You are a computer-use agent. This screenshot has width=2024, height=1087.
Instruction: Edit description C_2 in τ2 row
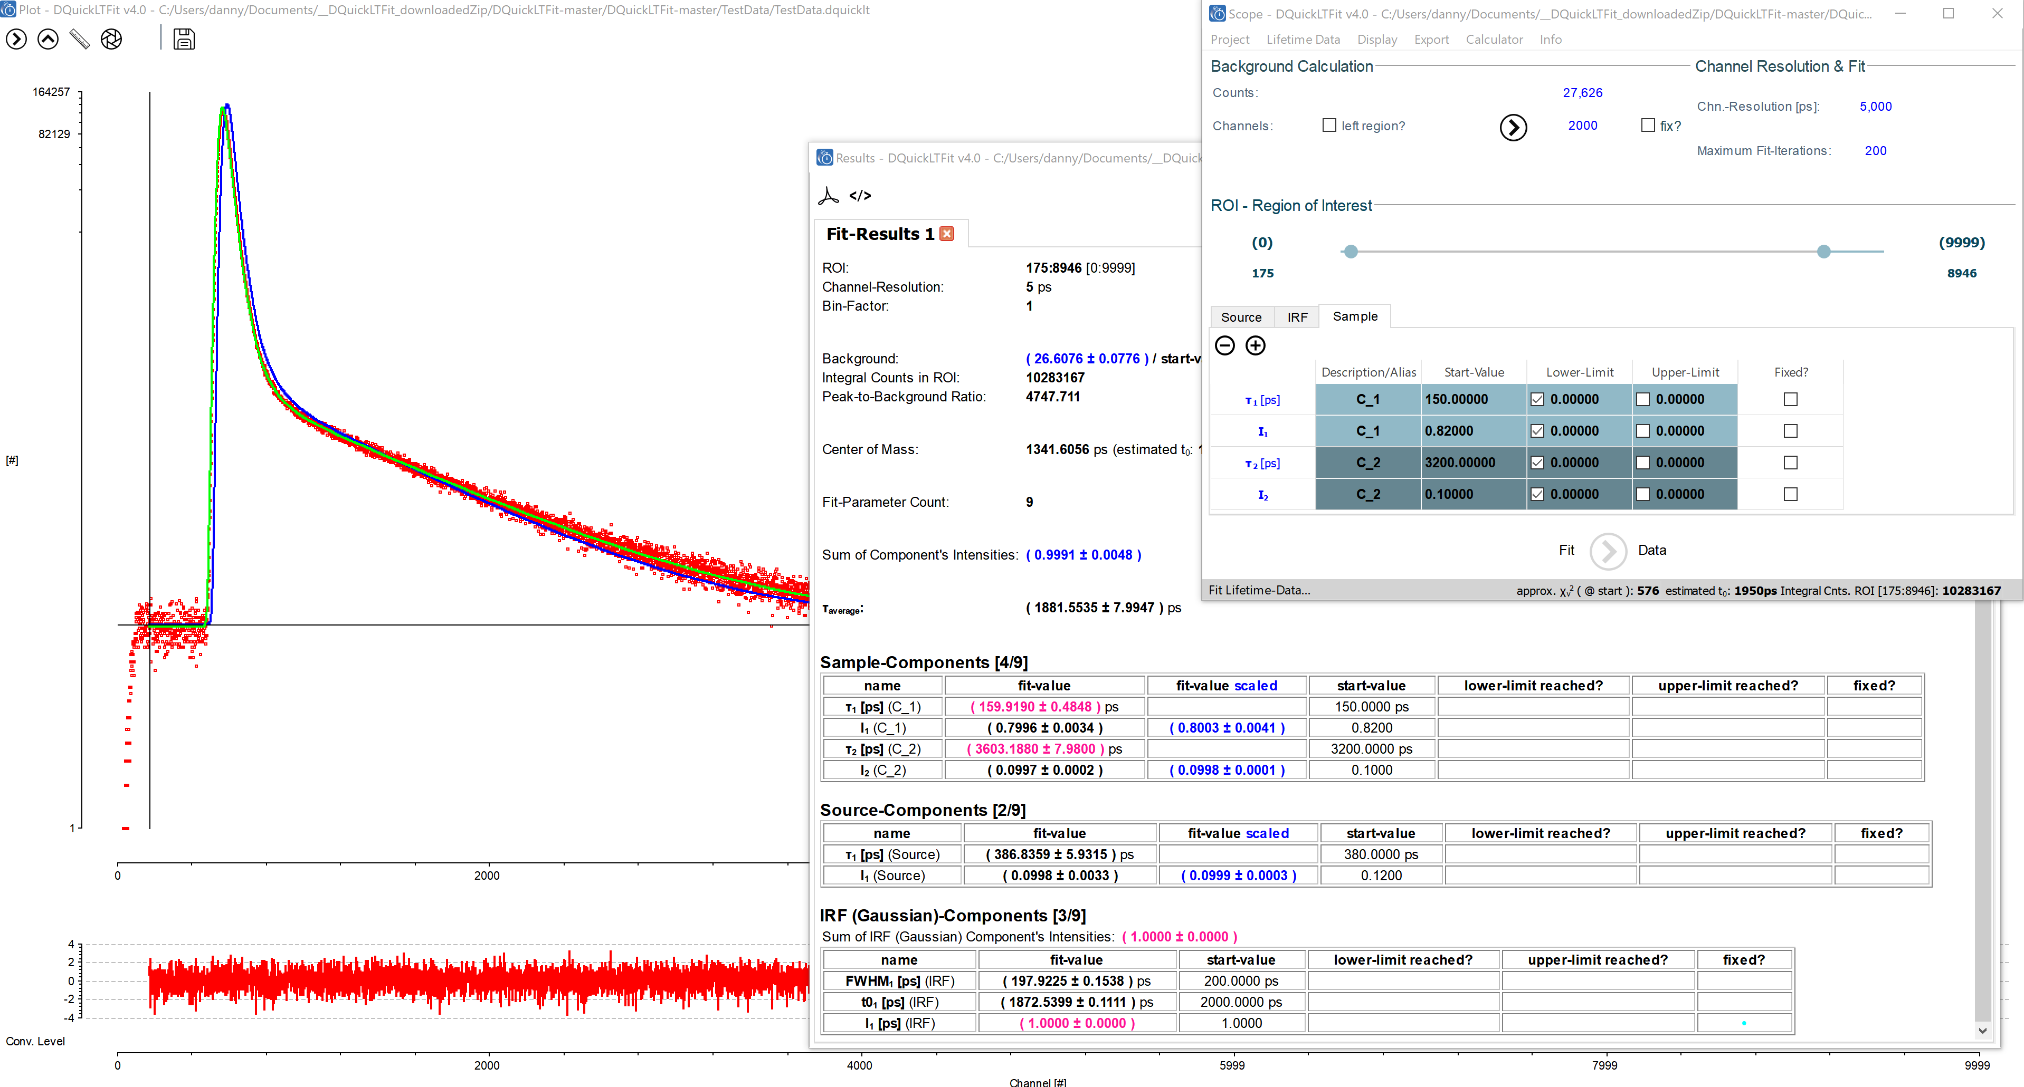coord(1368,464)
